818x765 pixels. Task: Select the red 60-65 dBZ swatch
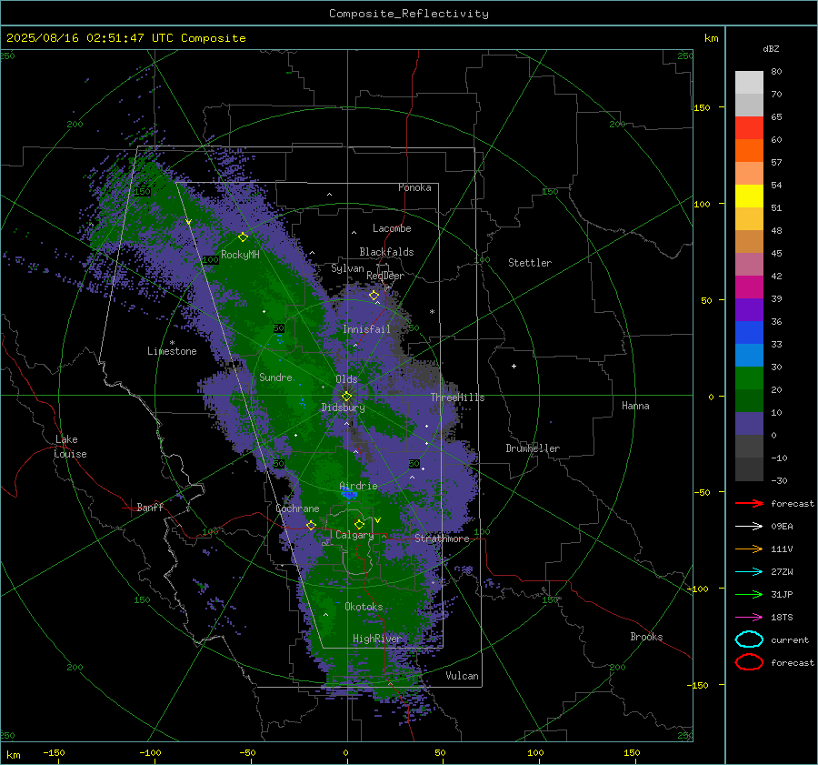click(x=749, y=128)
